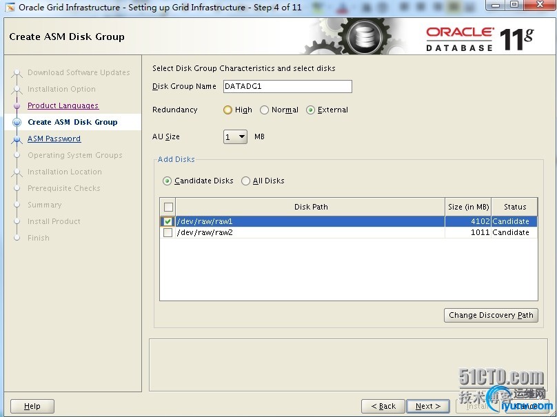
Task: Click the Status column header
Action: click(x=515, y=207)
